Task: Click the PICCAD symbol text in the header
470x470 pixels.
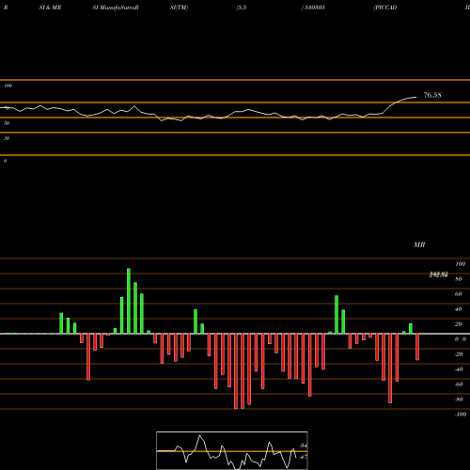Action: coord(385,8)
